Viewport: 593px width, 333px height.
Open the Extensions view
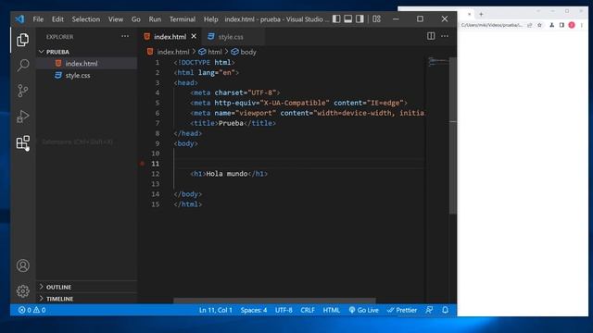tap(22, 142)
